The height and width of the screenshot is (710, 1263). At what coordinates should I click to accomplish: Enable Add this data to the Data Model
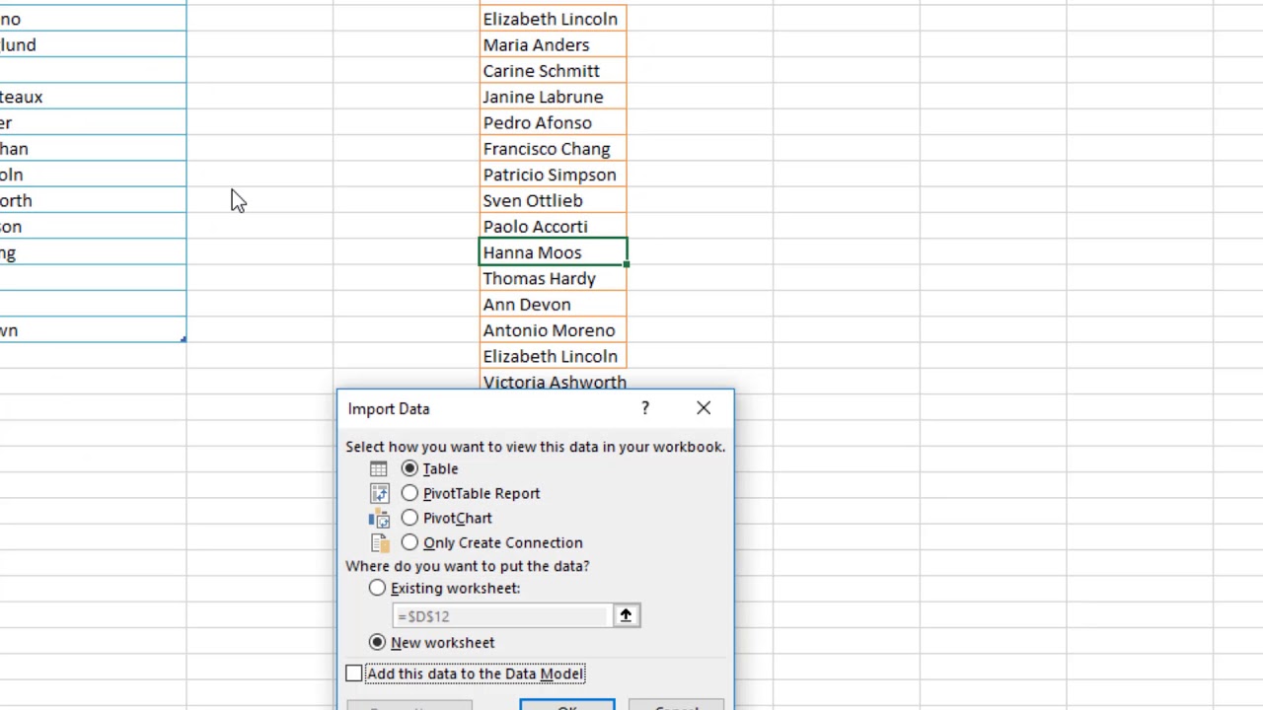coord(353,673)
